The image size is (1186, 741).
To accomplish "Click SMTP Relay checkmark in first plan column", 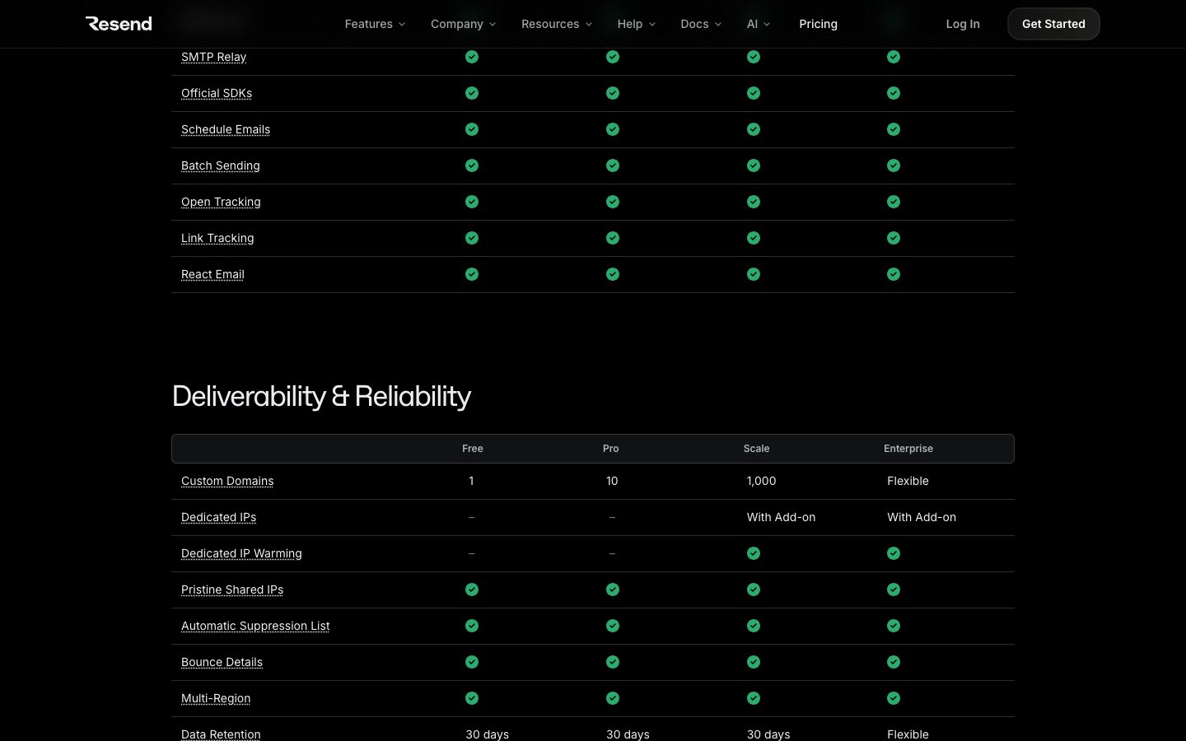I will (472, 57).
